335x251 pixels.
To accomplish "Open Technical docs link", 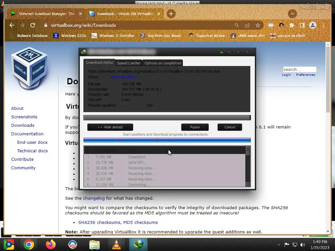I will (x=32, y=151).
